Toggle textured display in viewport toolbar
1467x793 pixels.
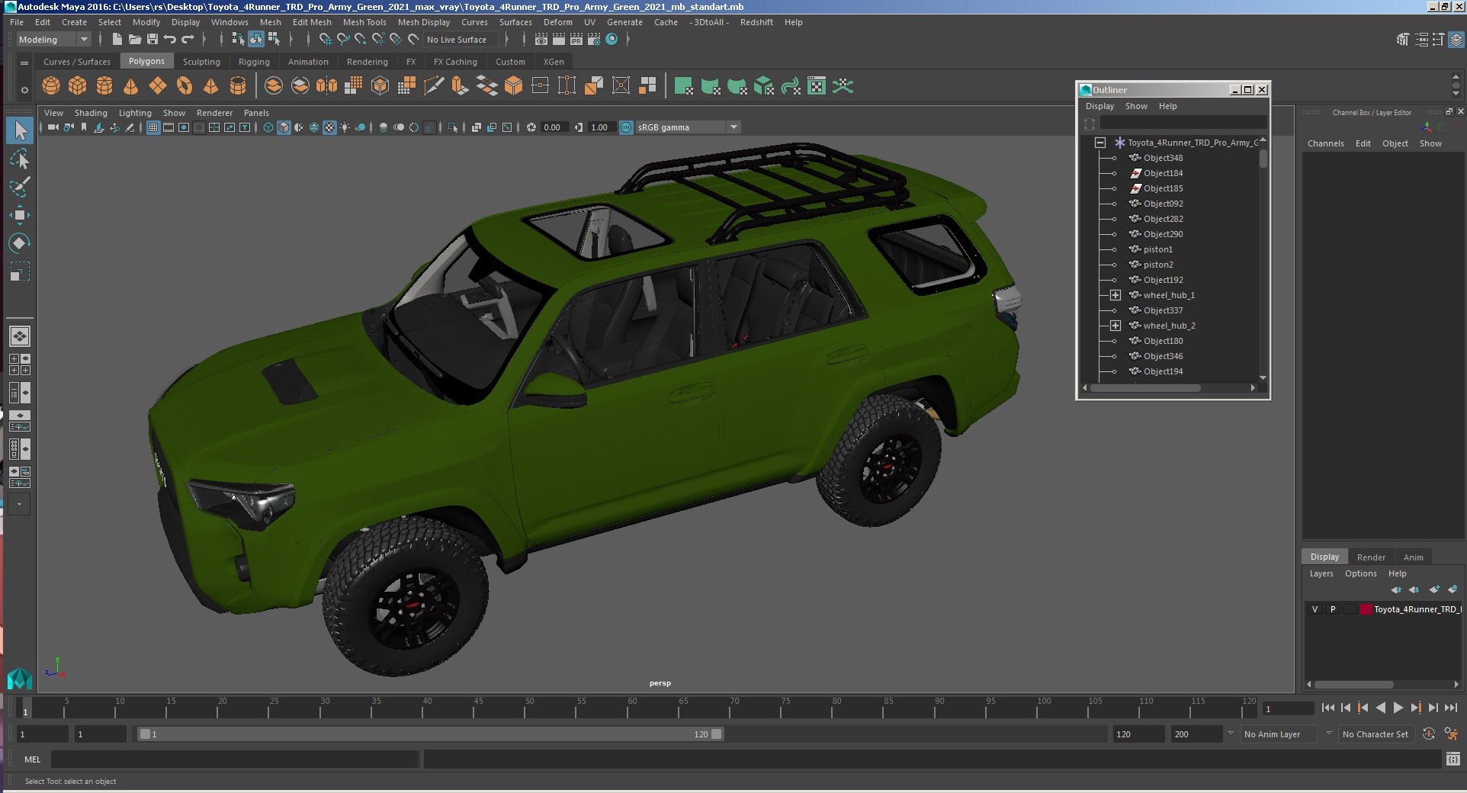(329, 127)
